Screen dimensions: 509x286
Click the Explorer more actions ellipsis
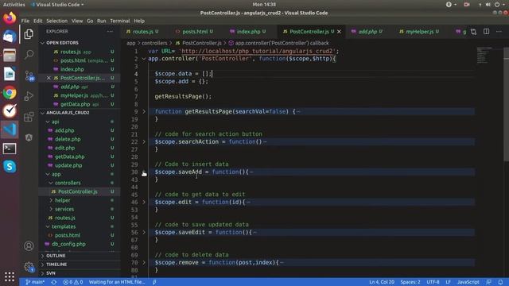(110, 32)
